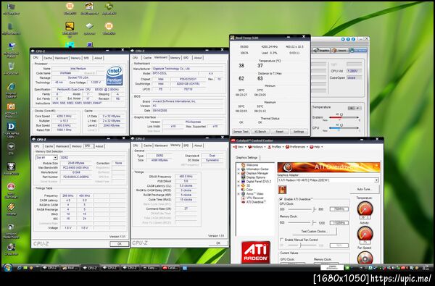Click Reset button in Real Temp
The image size is (435, 286).
click(x=279, y=132)
